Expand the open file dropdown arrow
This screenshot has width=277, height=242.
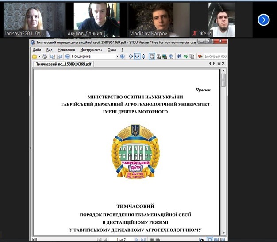click(39, 56)
